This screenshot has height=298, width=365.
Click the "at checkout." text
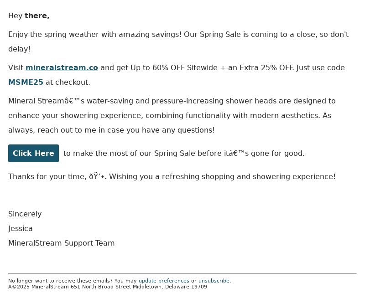pos(68,82)
